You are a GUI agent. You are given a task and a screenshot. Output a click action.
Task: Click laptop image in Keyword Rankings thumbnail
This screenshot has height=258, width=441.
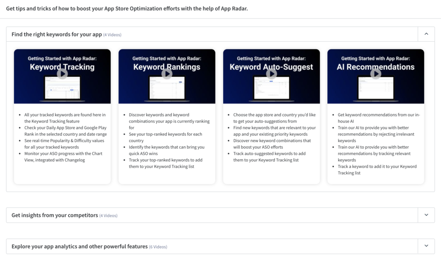pyautogui.click(x=167, y=88)
